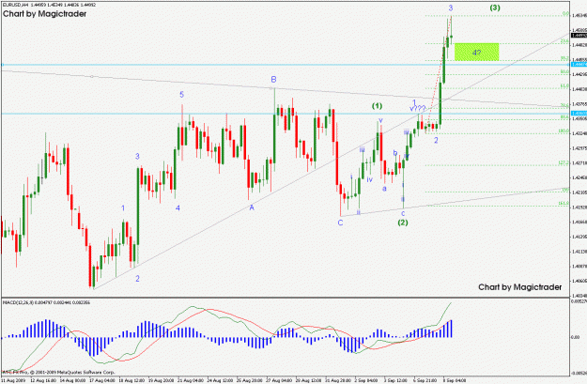Viewport: 587px width, 384px height.
Task: Click the MetaQuotes Software Corp. copyright text
Action: [58, 373]
